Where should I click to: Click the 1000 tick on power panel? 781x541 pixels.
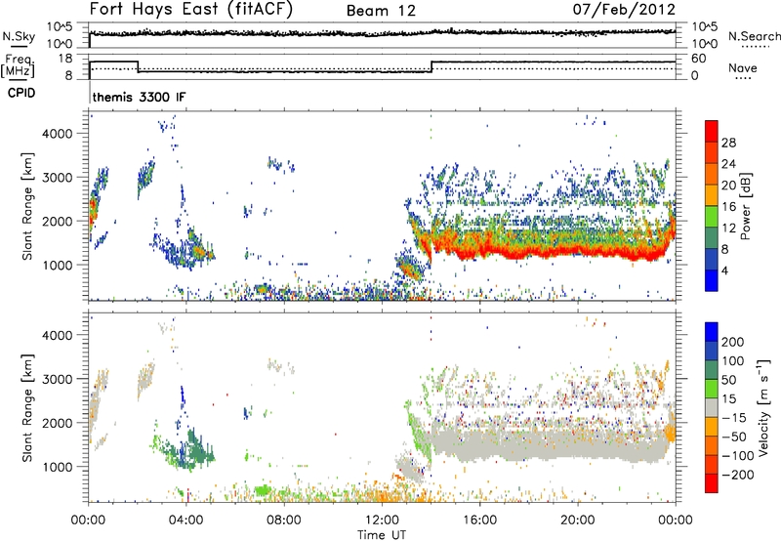58,265
